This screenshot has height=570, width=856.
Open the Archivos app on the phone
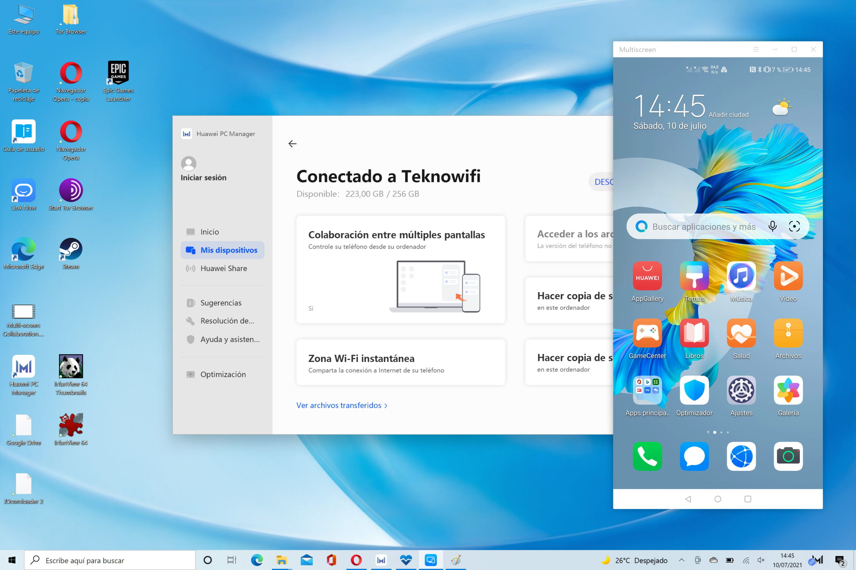coord(788,333)
